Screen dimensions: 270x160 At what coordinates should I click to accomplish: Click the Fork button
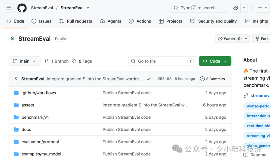coord(262,39)
